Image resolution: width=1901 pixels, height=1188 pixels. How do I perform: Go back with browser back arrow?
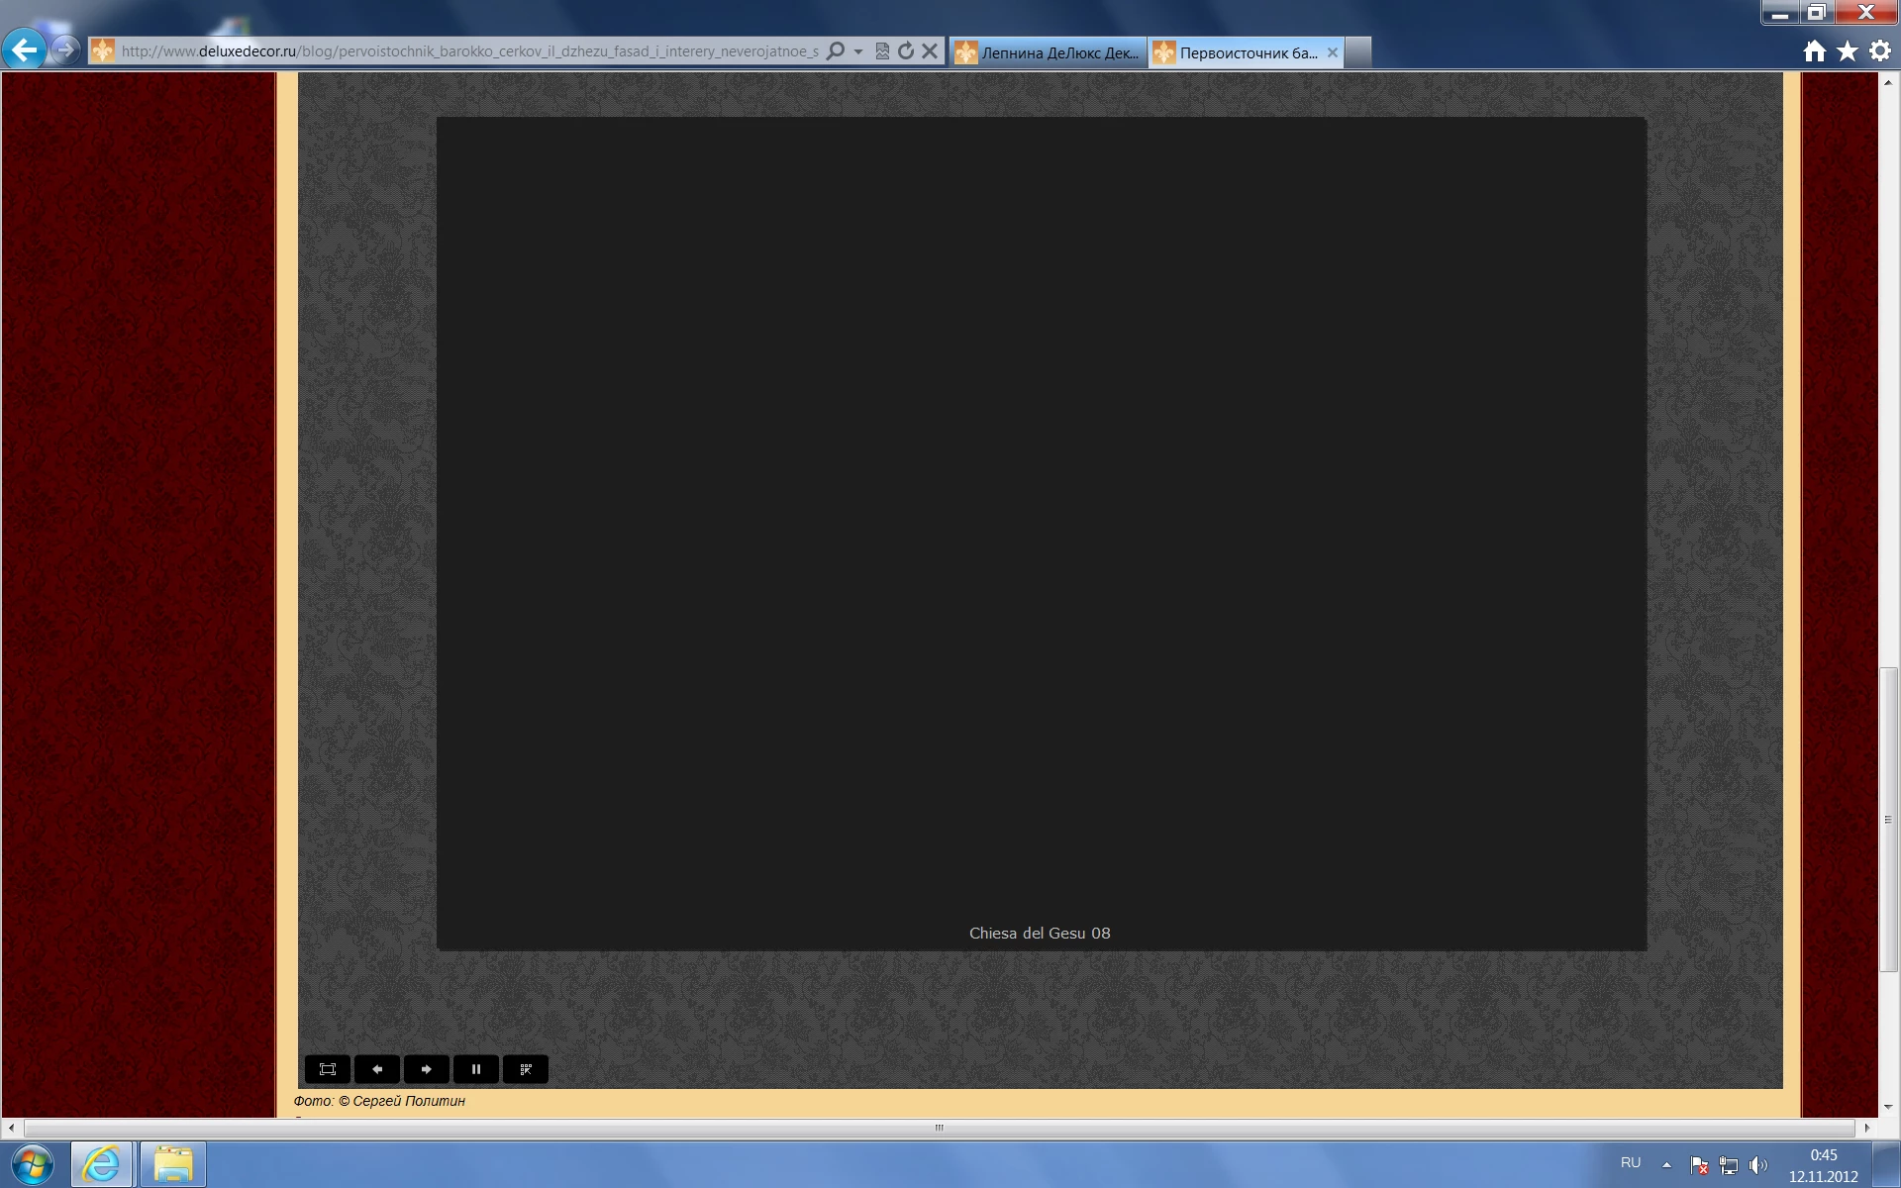(x=25, y=49)
